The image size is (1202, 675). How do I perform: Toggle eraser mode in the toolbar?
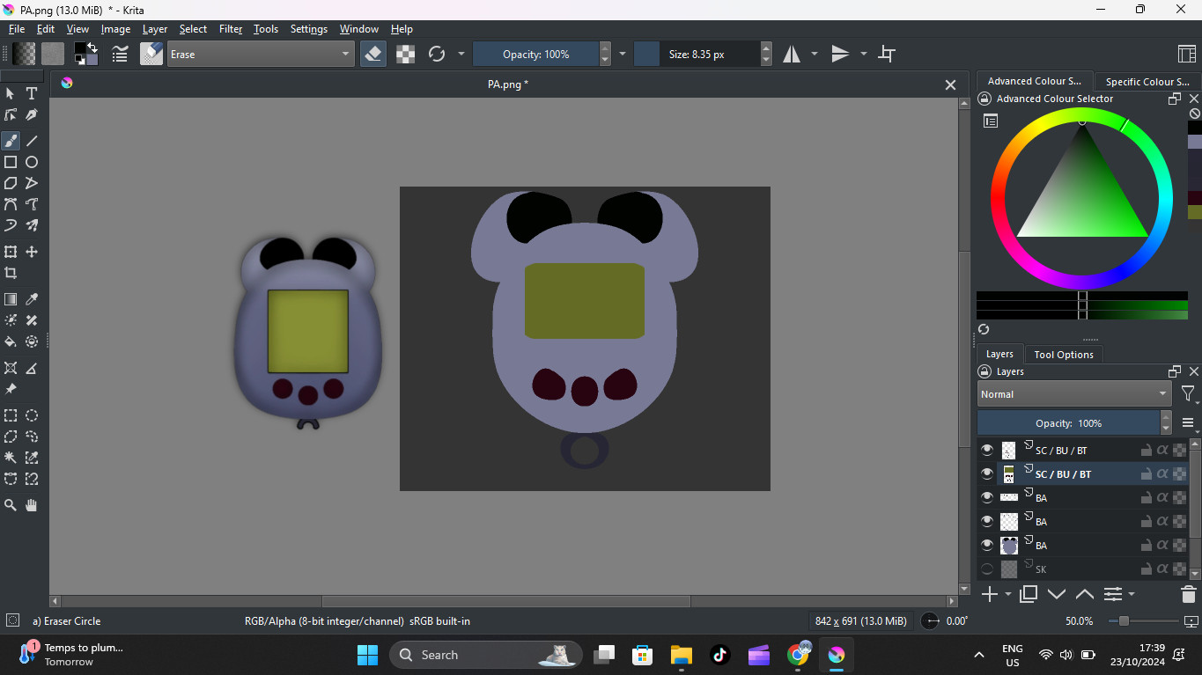(x=373, y=54)
